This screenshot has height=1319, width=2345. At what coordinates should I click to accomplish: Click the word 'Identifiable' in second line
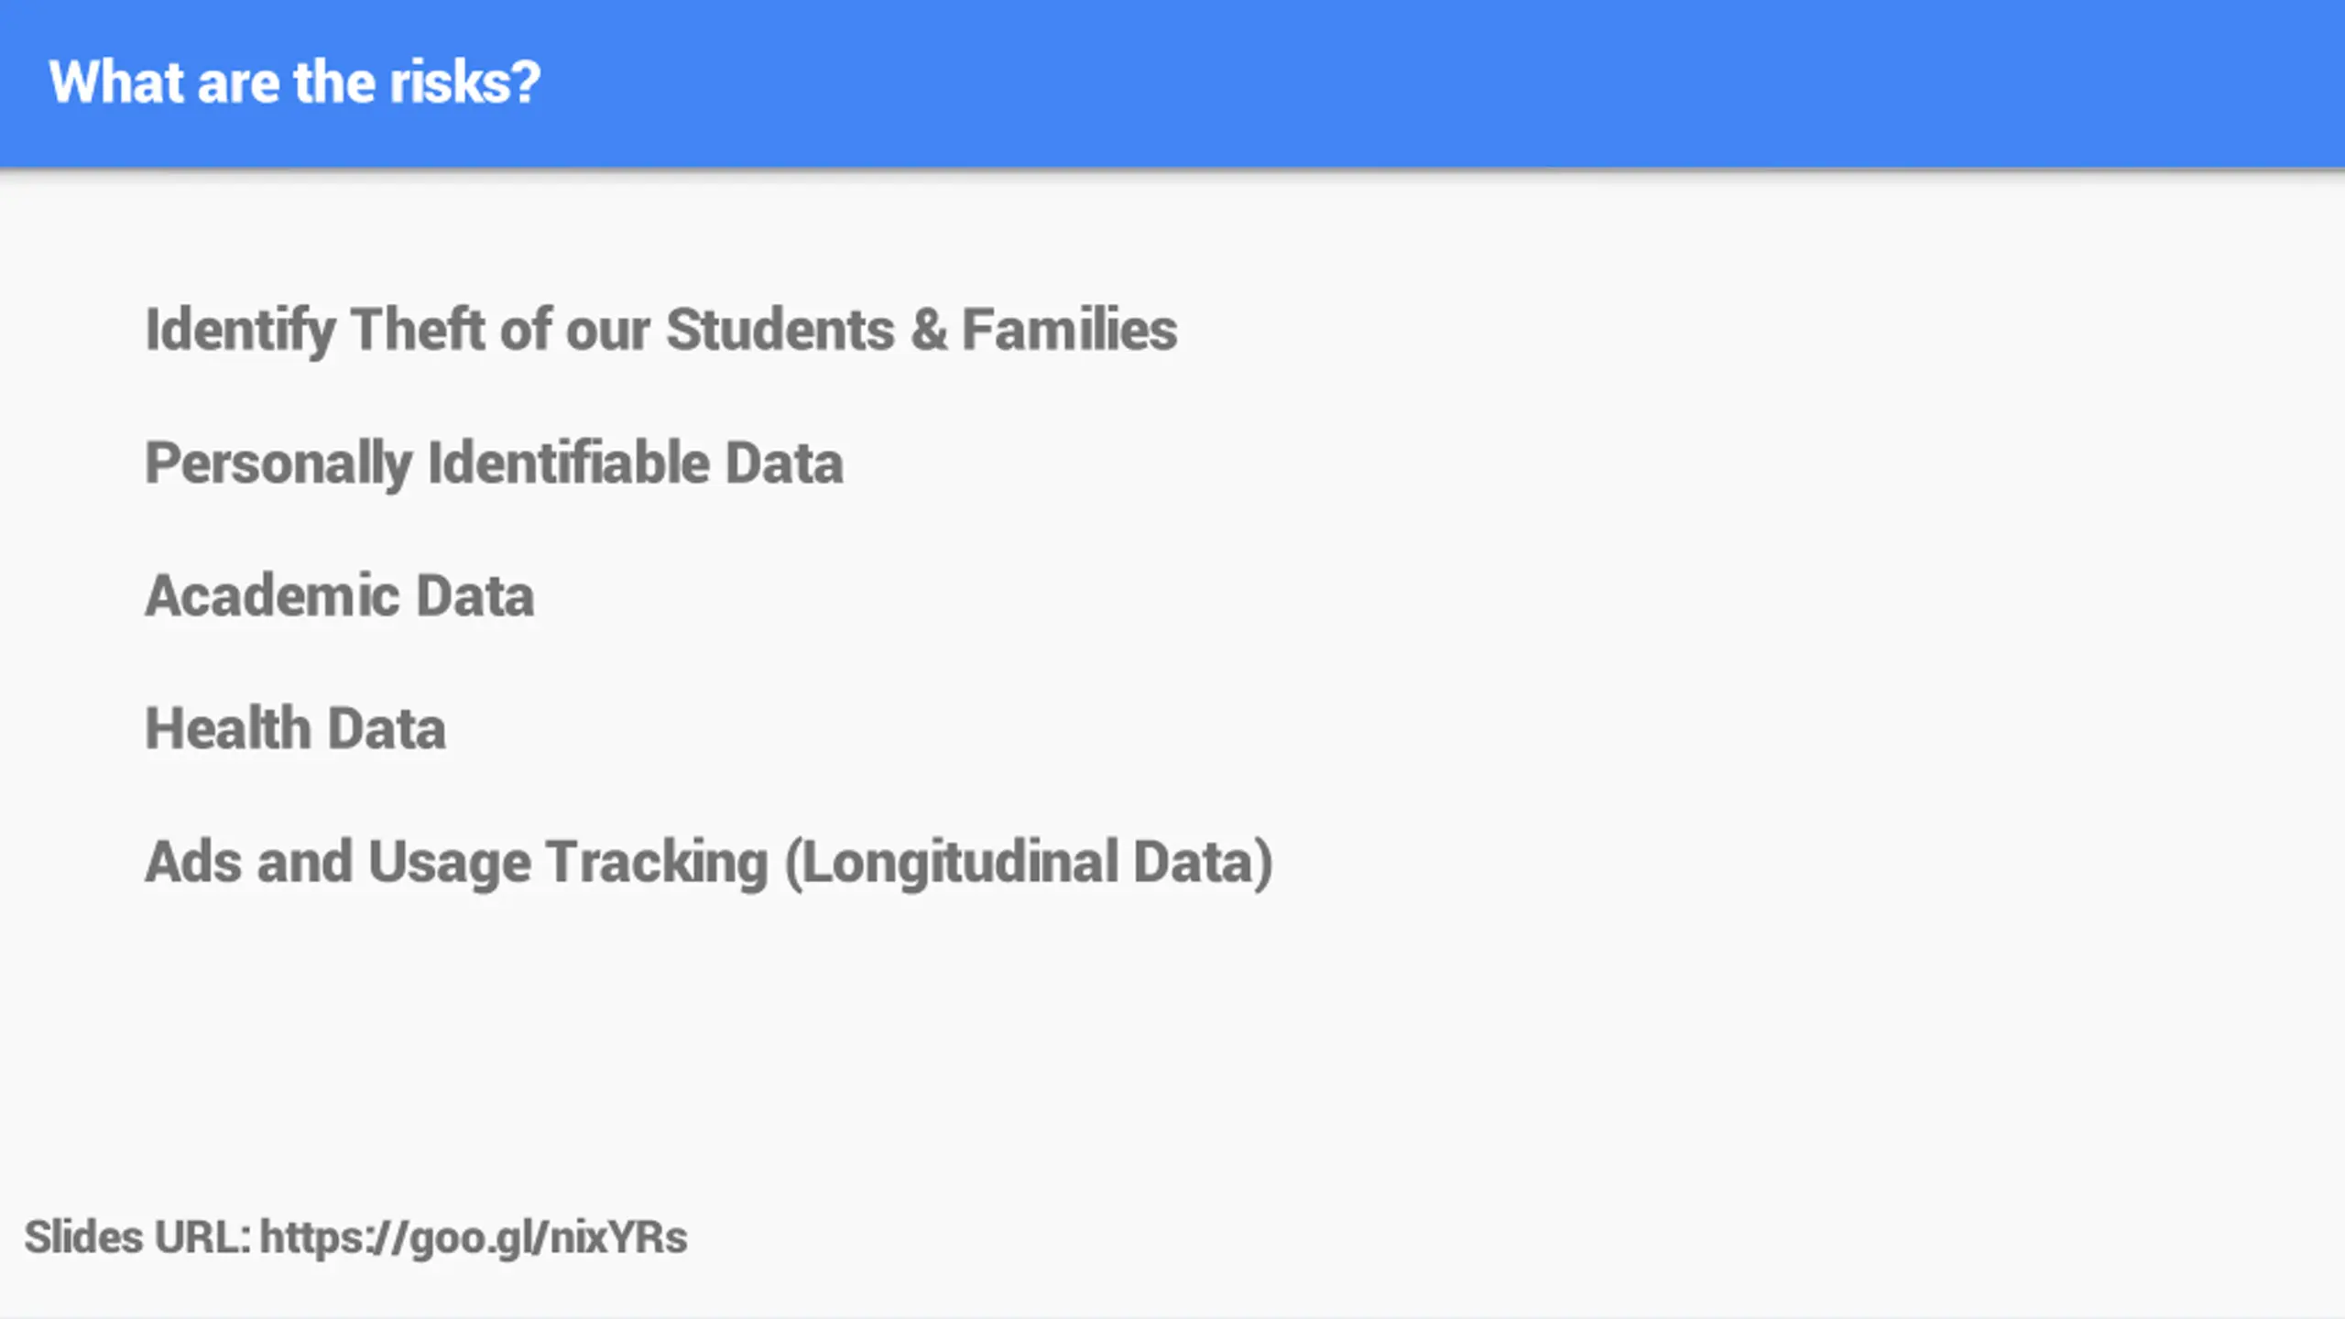pos(570,463)
